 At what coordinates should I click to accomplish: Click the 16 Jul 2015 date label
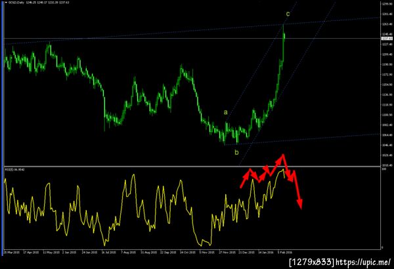pos(108,252)
